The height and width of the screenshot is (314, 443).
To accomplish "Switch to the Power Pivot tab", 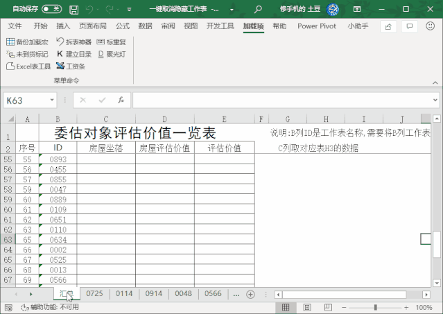I will point(317,26).
